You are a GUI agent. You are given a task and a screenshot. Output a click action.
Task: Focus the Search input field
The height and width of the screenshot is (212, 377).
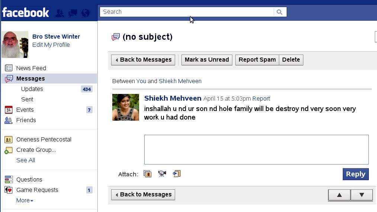click(x=187, y=12)
